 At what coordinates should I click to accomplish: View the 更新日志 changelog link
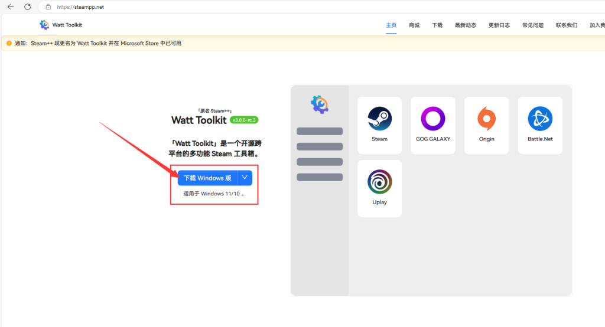click(499, 25)
